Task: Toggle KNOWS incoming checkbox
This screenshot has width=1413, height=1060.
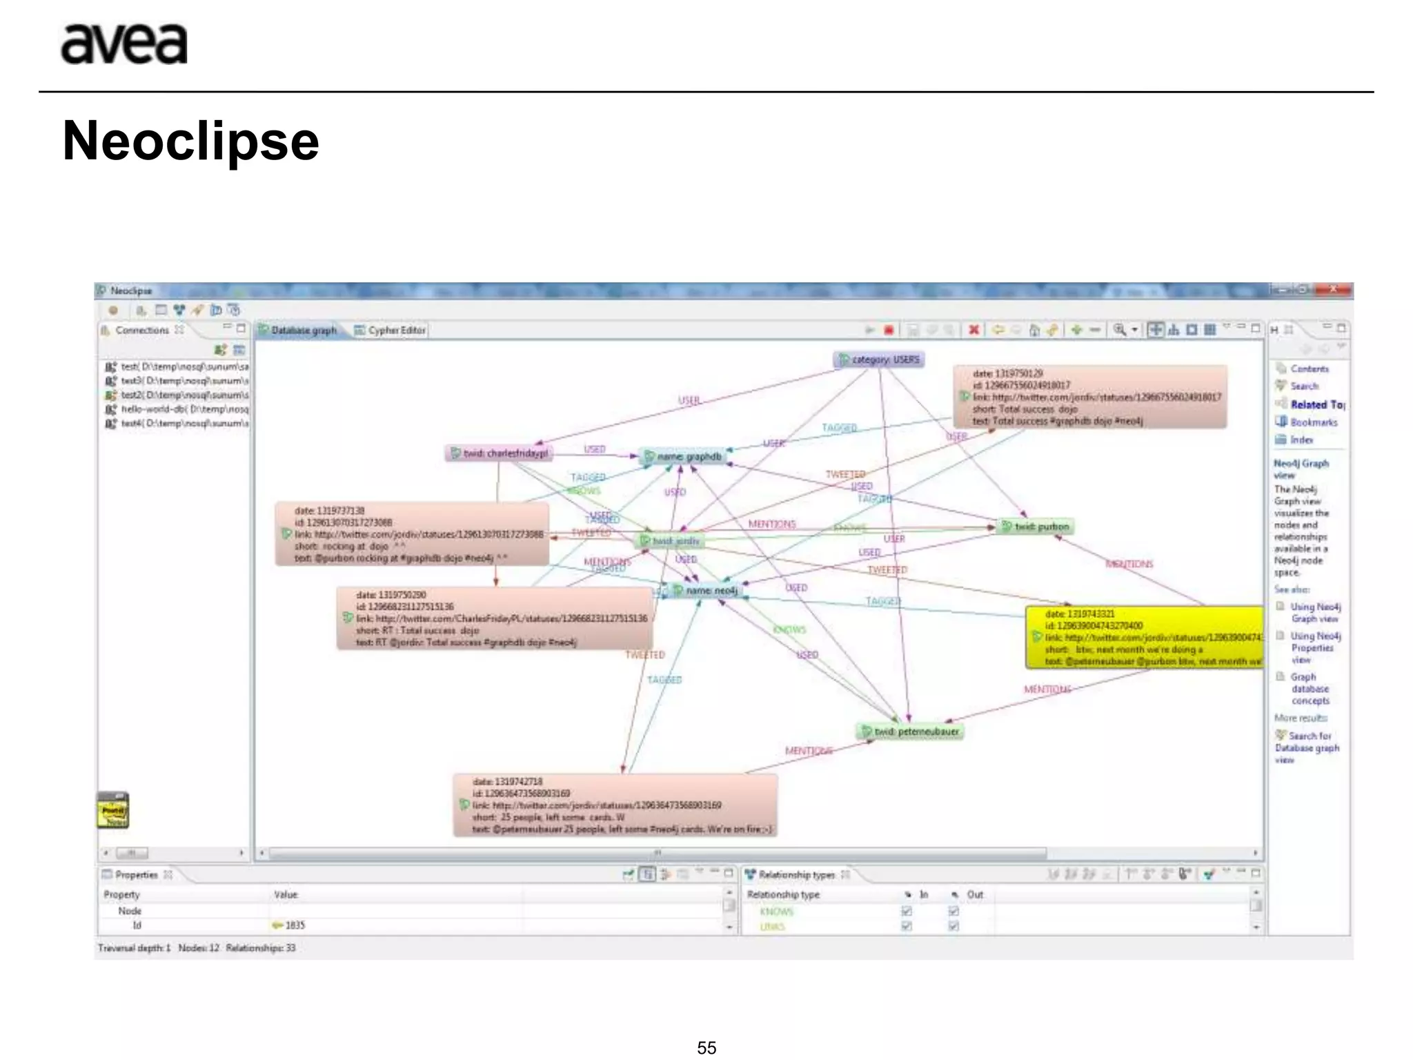Action: 907,911
